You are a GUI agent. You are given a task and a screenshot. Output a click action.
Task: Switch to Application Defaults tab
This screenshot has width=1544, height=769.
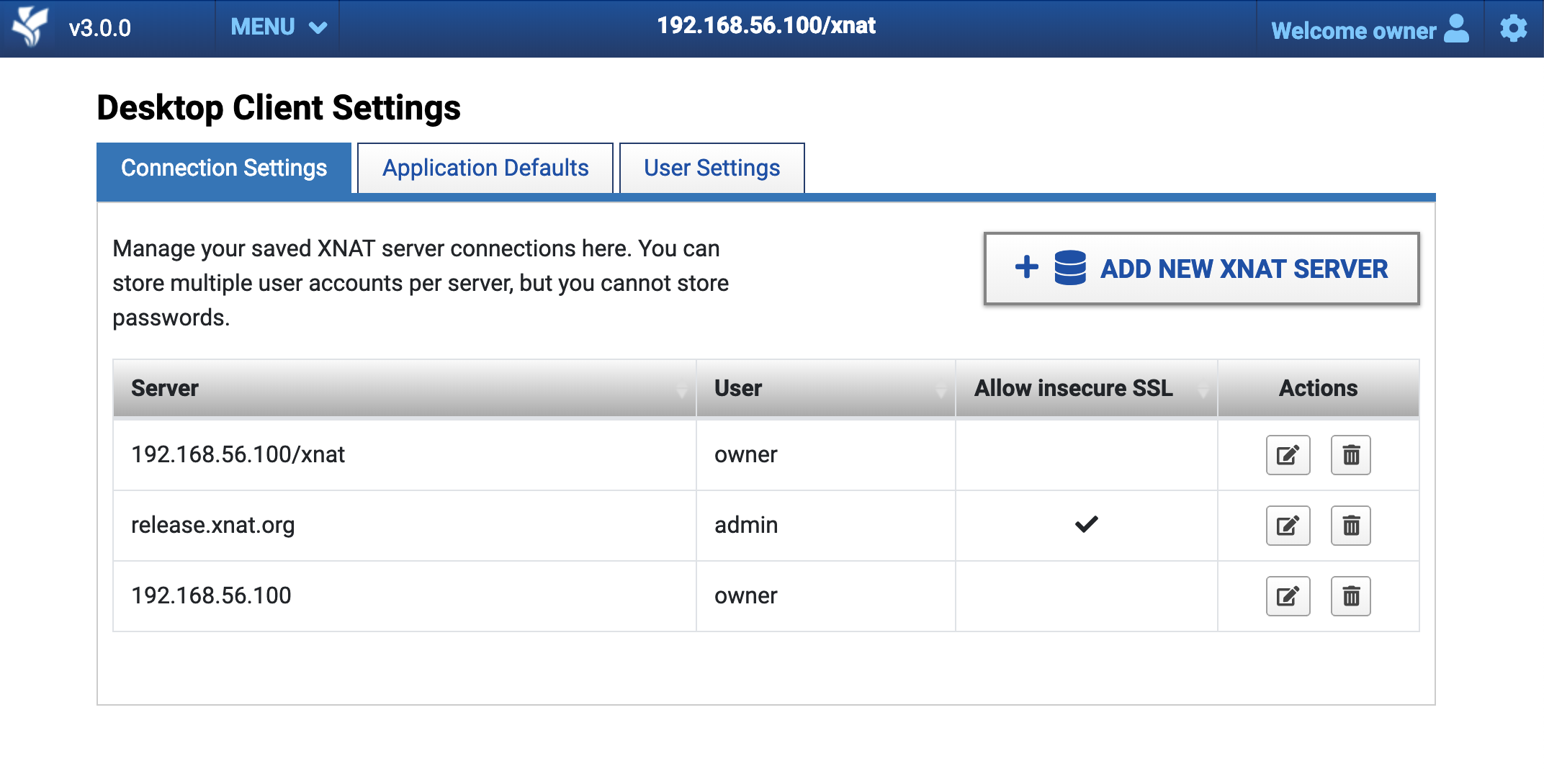tap(485, 168)
